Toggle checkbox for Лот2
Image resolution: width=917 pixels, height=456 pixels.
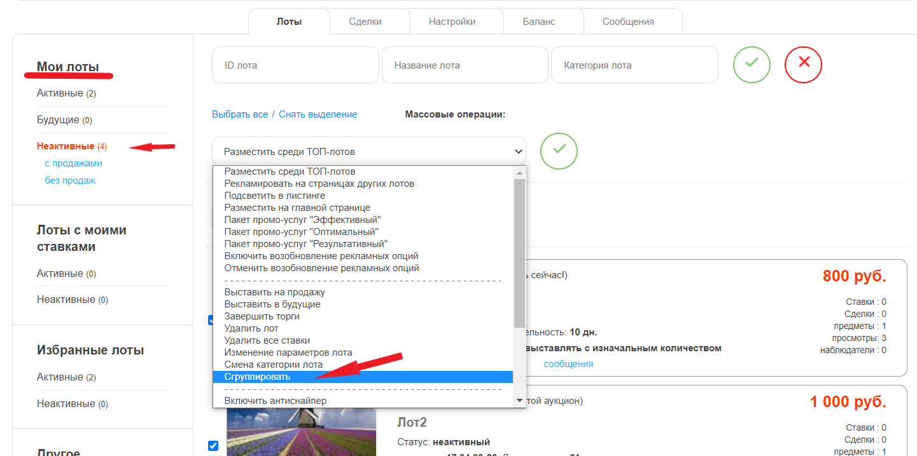click(213, 445)
